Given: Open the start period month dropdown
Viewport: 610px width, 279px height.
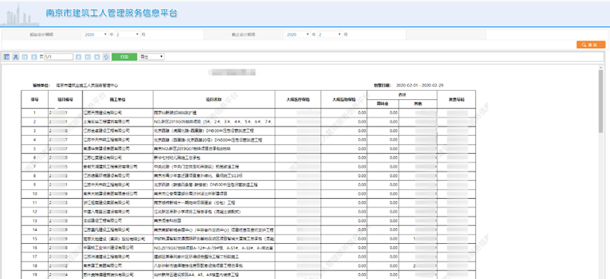Looking at the screenshot, I should pyautogui.click(x=127, y=34).
